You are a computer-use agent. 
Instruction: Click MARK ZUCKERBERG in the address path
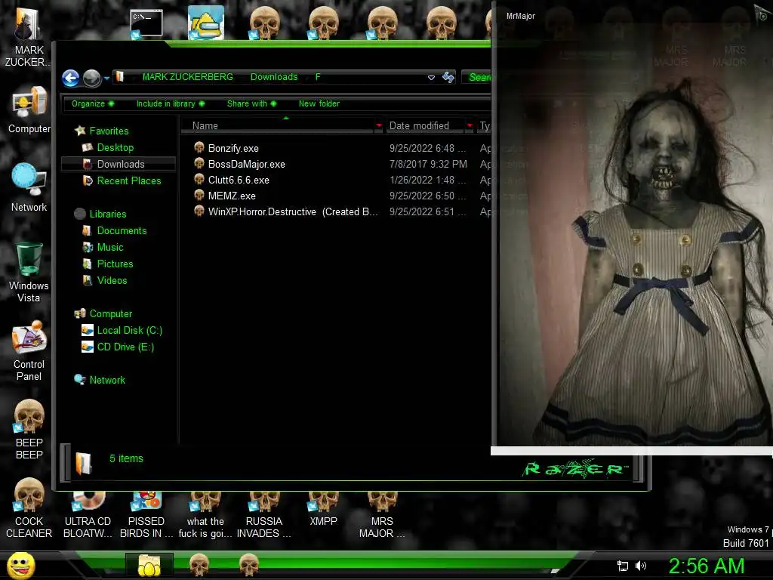click(x=188, y=77)
